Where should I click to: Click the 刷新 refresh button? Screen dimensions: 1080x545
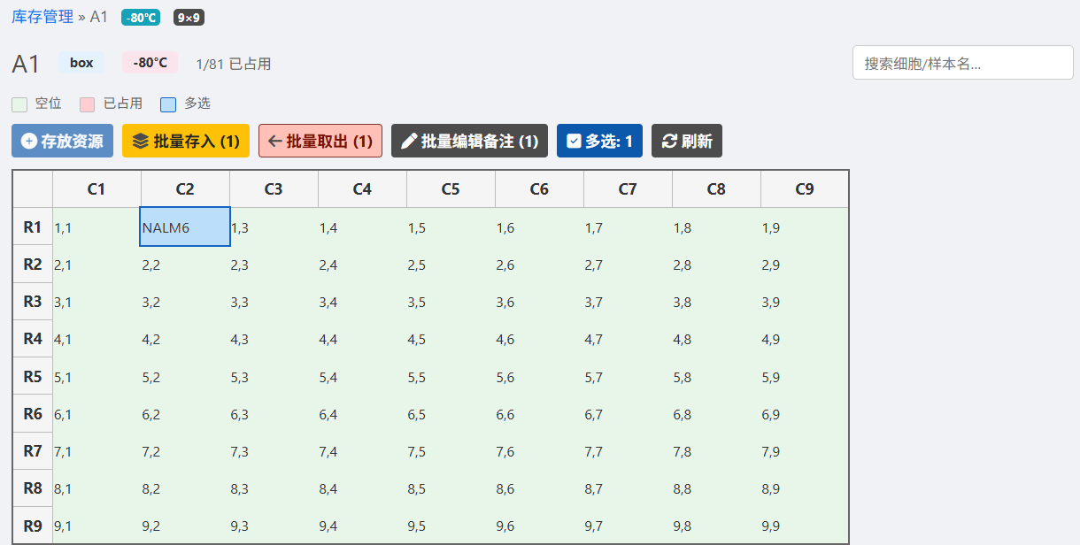coord(687,141)
